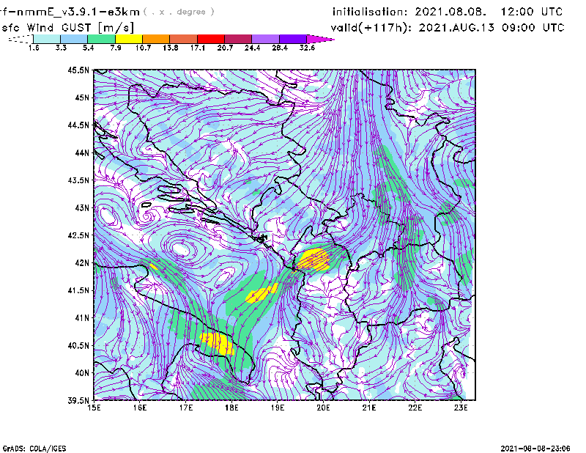Click the 43.5N latitude label

[78, 180]
